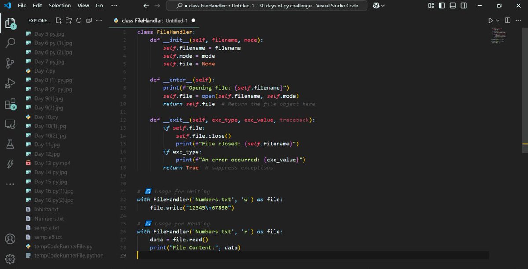This screenshot has height=269, width=528.
Task: Open Day 6 py (1).jpg image
Action: [53, 43]
